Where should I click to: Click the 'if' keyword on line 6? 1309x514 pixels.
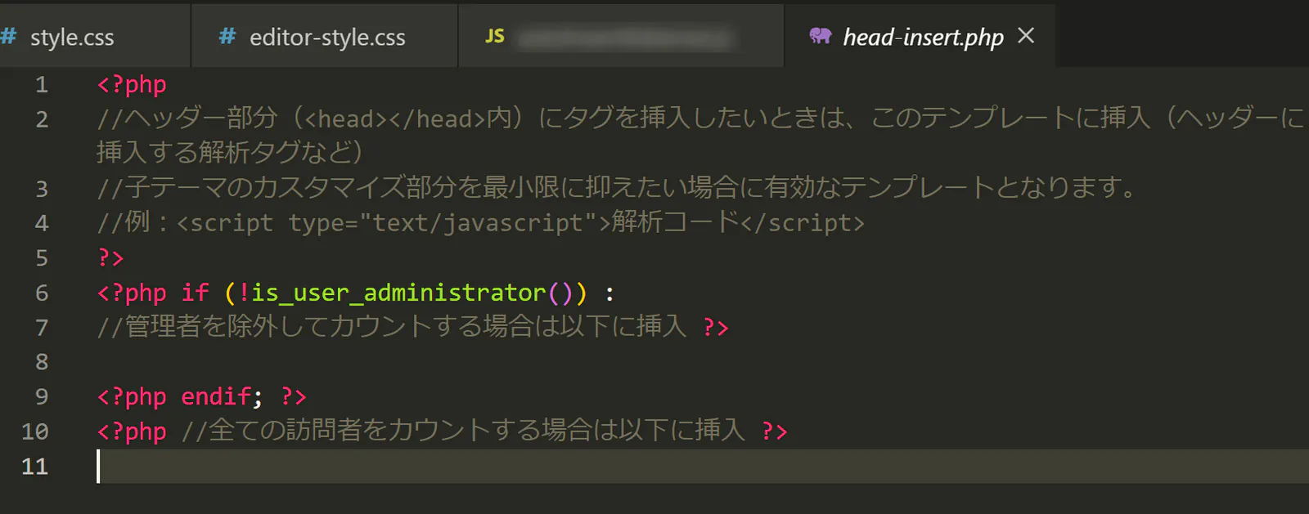coord(195,293)
